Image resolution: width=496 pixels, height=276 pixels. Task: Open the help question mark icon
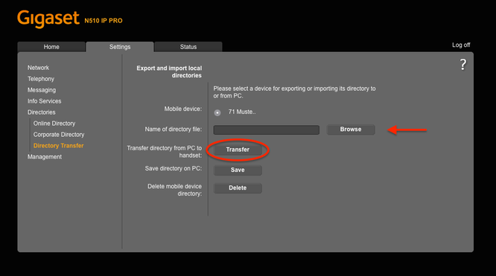(462, 65)
